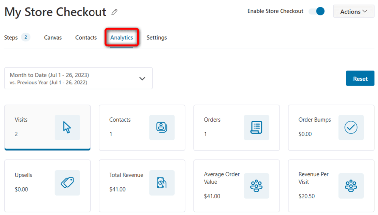Click the vs. Previous Year comparison text

click(x=48, y=82)
